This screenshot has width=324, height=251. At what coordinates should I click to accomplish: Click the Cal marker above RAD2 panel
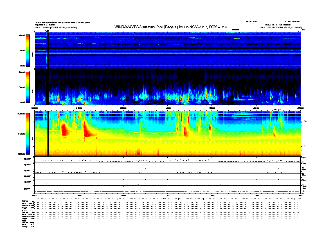coord(47,31)
